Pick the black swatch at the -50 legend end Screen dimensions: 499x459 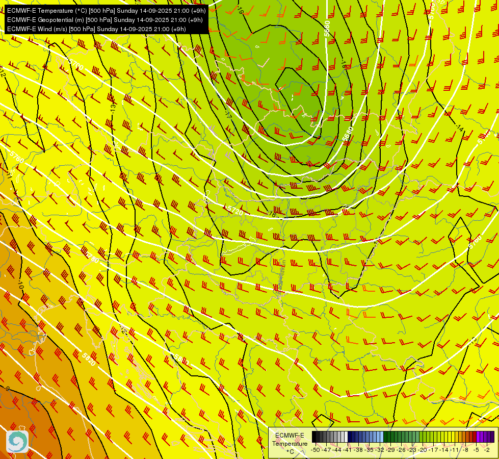[x=314, y=437]
